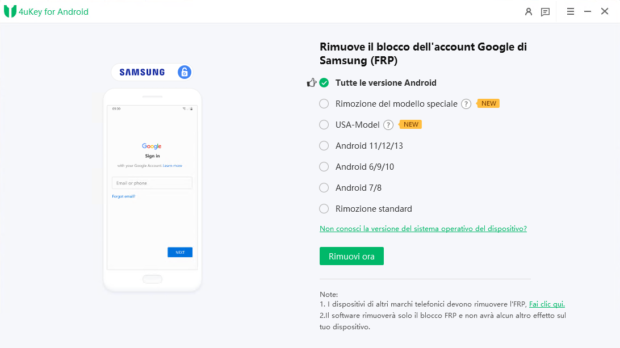Select the Android 7/8 option
Image resolution: width=620 pixels, height=348 pixels.
click(x=324, y=187)
